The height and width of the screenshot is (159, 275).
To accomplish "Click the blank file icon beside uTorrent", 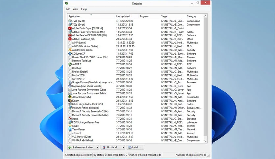I will click(70, 133).
